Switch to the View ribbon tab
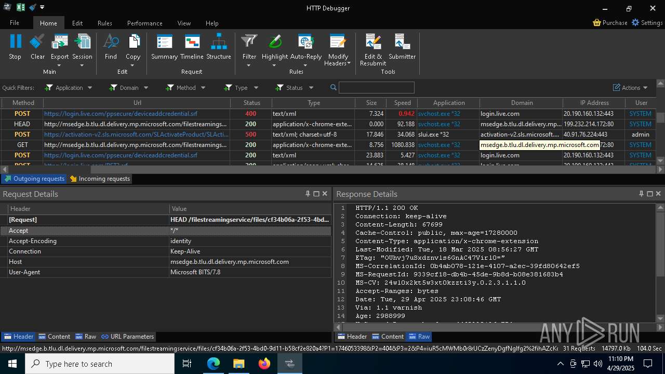665x374 pixels. point(184,23)
